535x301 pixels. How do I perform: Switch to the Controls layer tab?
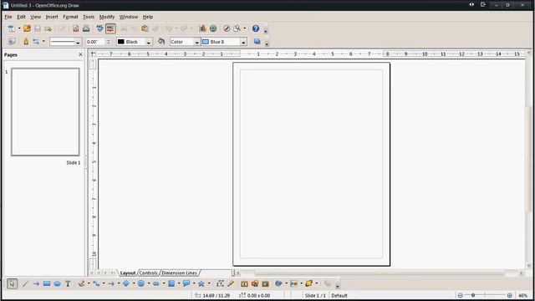point(149,273)
